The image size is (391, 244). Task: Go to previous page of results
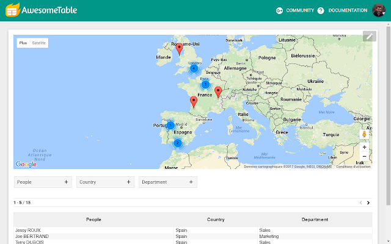tap(361, 203)
